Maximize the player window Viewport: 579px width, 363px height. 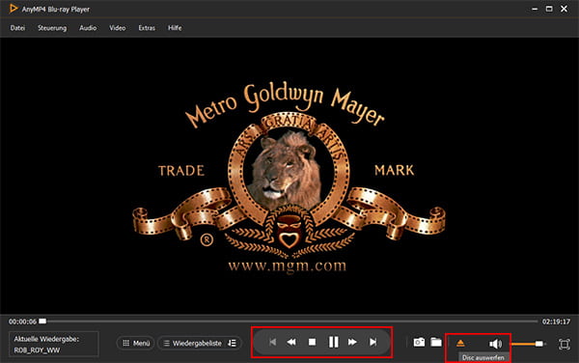point(549,9)
